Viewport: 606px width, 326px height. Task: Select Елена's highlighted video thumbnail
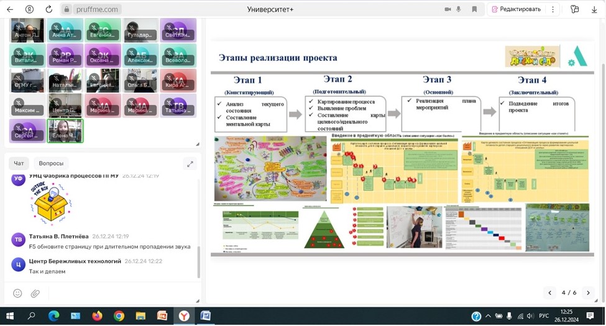(65, 130)
